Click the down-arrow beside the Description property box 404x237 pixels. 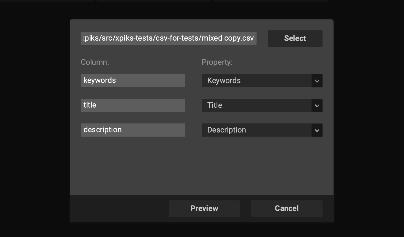pyautogui.click(x=317, y=130)
